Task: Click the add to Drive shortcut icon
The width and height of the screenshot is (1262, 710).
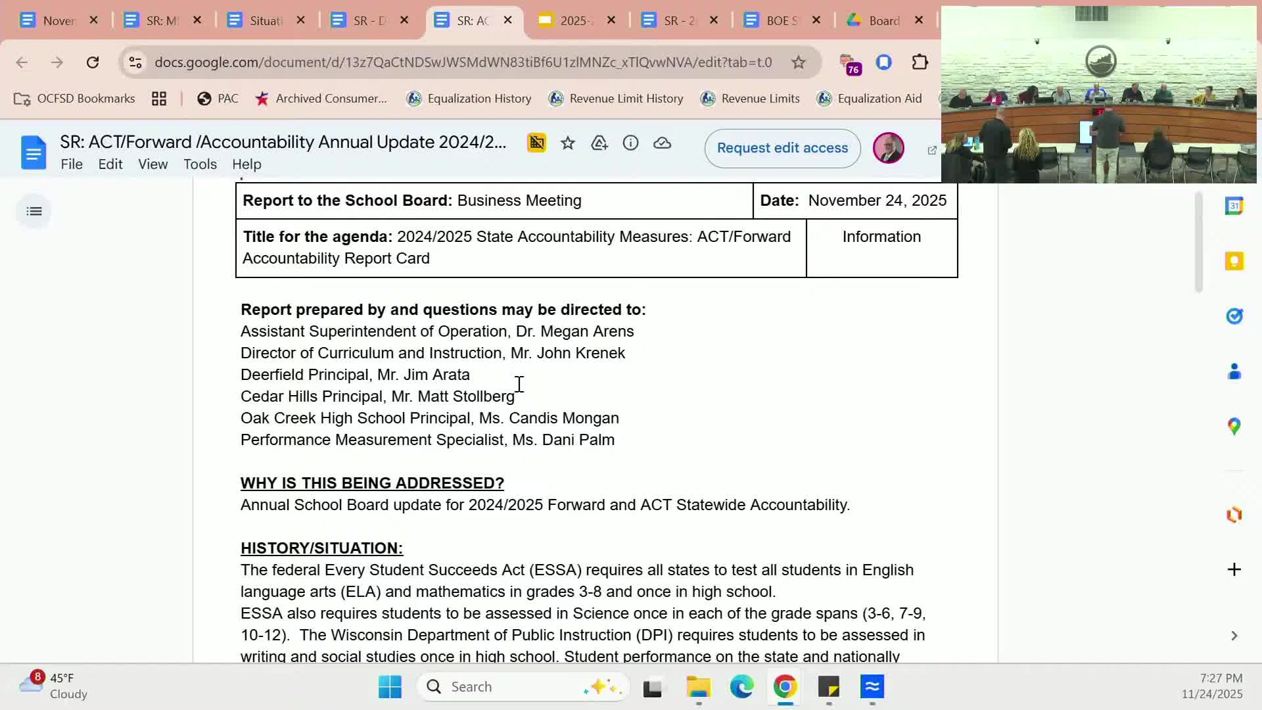Action: (x=599, y=143)
